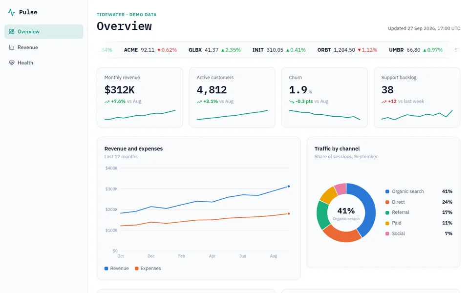Click the green Referral legend dot
Screen dimensions: 469x293
point(387,212)
